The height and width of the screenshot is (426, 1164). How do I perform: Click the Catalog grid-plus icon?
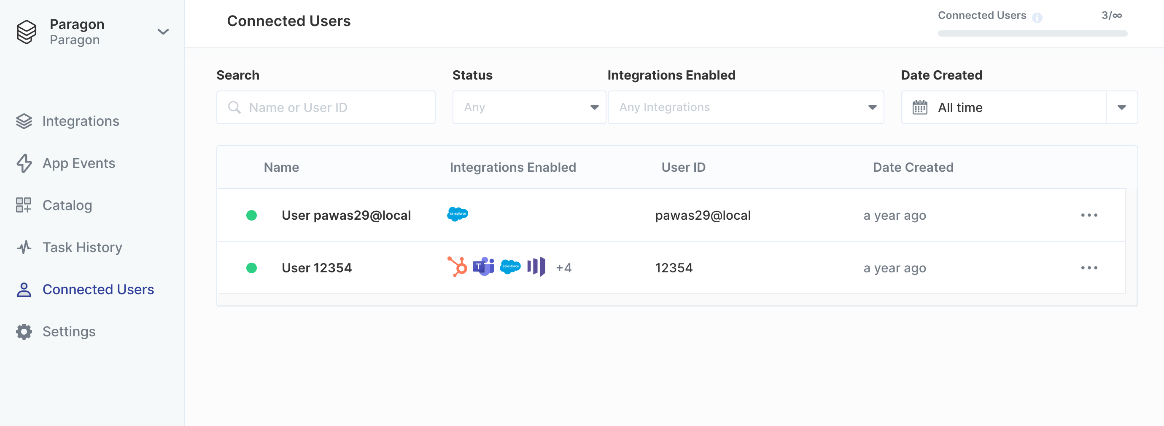click(x=24, y=205)
